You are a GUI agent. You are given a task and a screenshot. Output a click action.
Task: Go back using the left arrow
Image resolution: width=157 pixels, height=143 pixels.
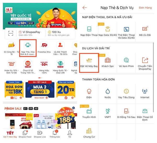click(85, 8)
